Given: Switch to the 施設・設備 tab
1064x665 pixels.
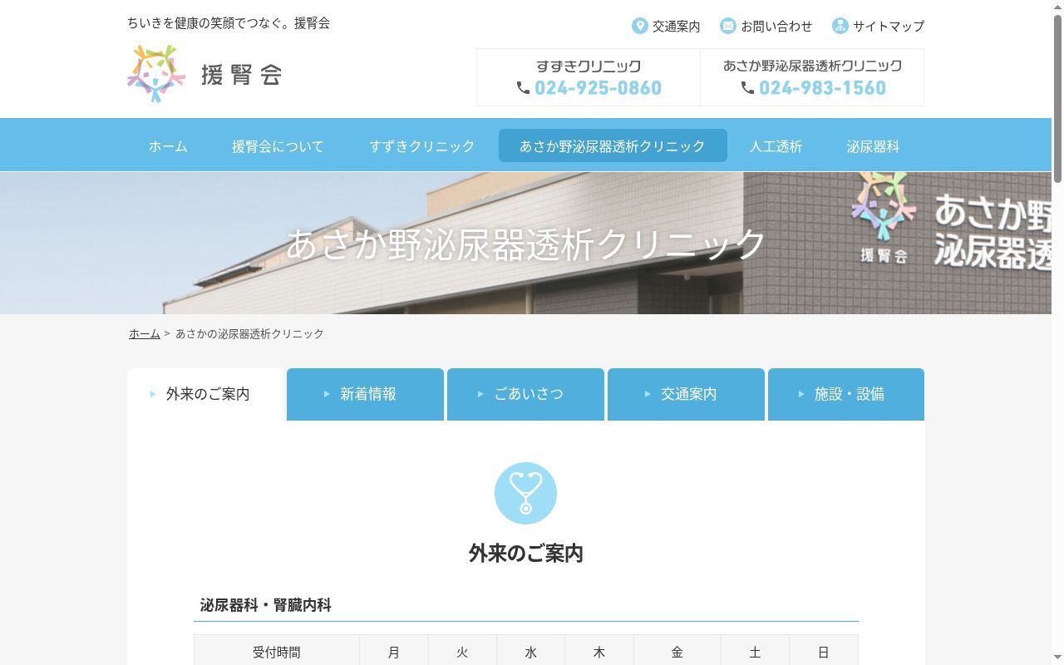Looking at the screenshot, I should [846, 394].
